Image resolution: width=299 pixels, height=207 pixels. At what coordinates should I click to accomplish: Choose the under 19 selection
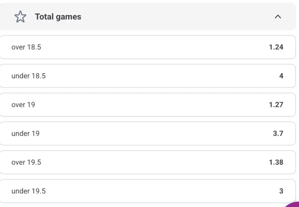pyautogui.click(x=149, y=134)
